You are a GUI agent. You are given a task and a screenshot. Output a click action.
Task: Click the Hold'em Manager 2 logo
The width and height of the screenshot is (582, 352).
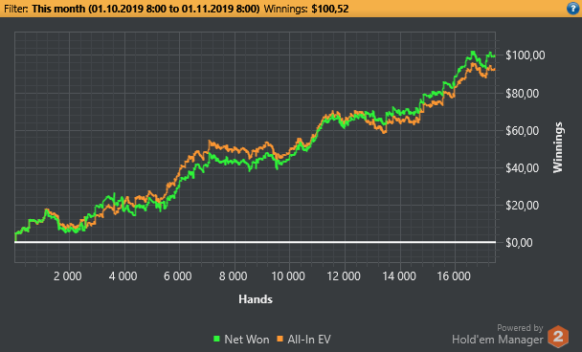pos(558,337)
